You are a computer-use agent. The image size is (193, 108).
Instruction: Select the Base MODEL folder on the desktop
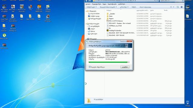click(30, 17)
